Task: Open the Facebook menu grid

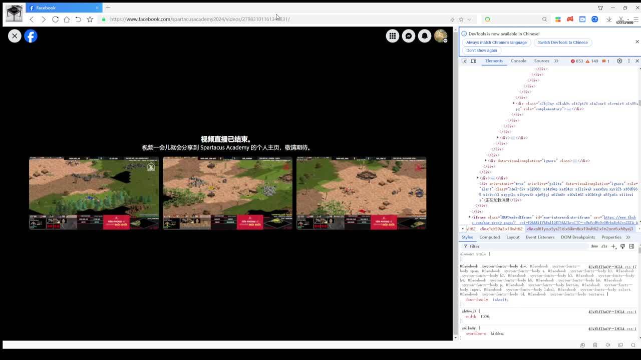Action: tap(393, 36)
